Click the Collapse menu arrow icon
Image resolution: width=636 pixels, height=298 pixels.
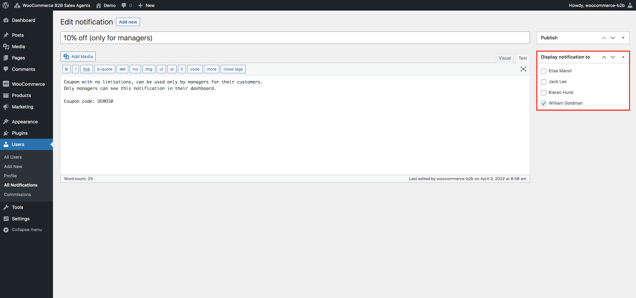pyautogui.click(x=6, y=230)
